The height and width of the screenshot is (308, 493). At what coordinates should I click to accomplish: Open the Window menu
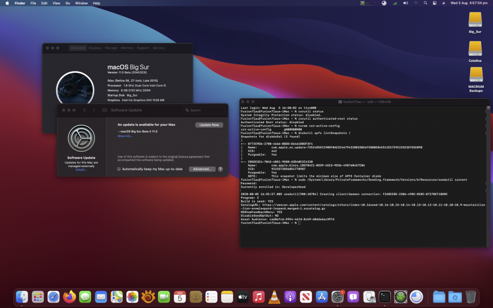point(81,3)
